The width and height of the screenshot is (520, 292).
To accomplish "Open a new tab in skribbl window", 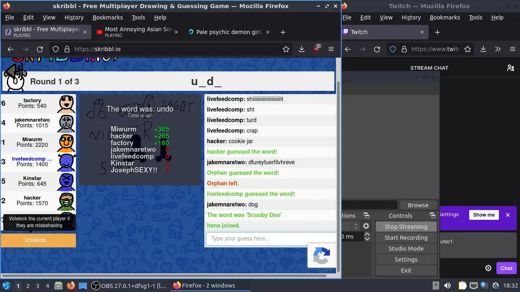I will (283, 32).
